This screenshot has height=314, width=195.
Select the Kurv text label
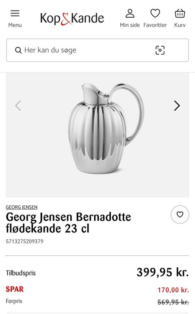pos(180,25)
